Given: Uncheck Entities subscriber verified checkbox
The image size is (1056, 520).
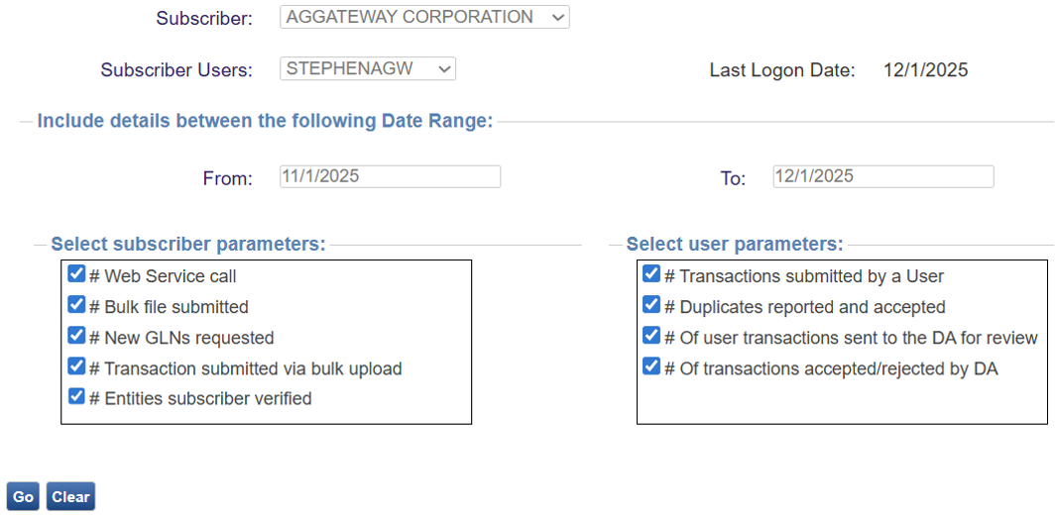Looking at the screenshot, I should tap(76, 398).
